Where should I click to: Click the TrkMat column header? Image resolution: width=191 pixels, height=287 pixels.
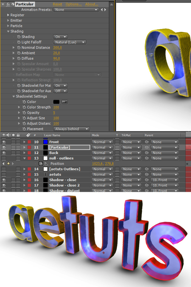(126, 135)
